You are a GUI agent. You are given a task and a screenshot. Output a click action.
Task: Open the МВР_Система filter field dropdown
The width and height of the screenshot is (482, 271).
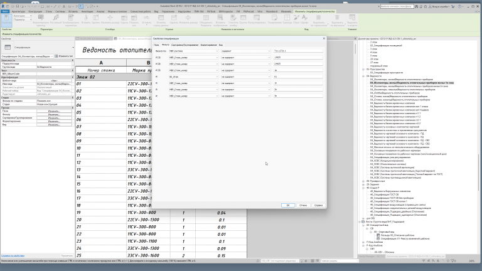[194, 51]
